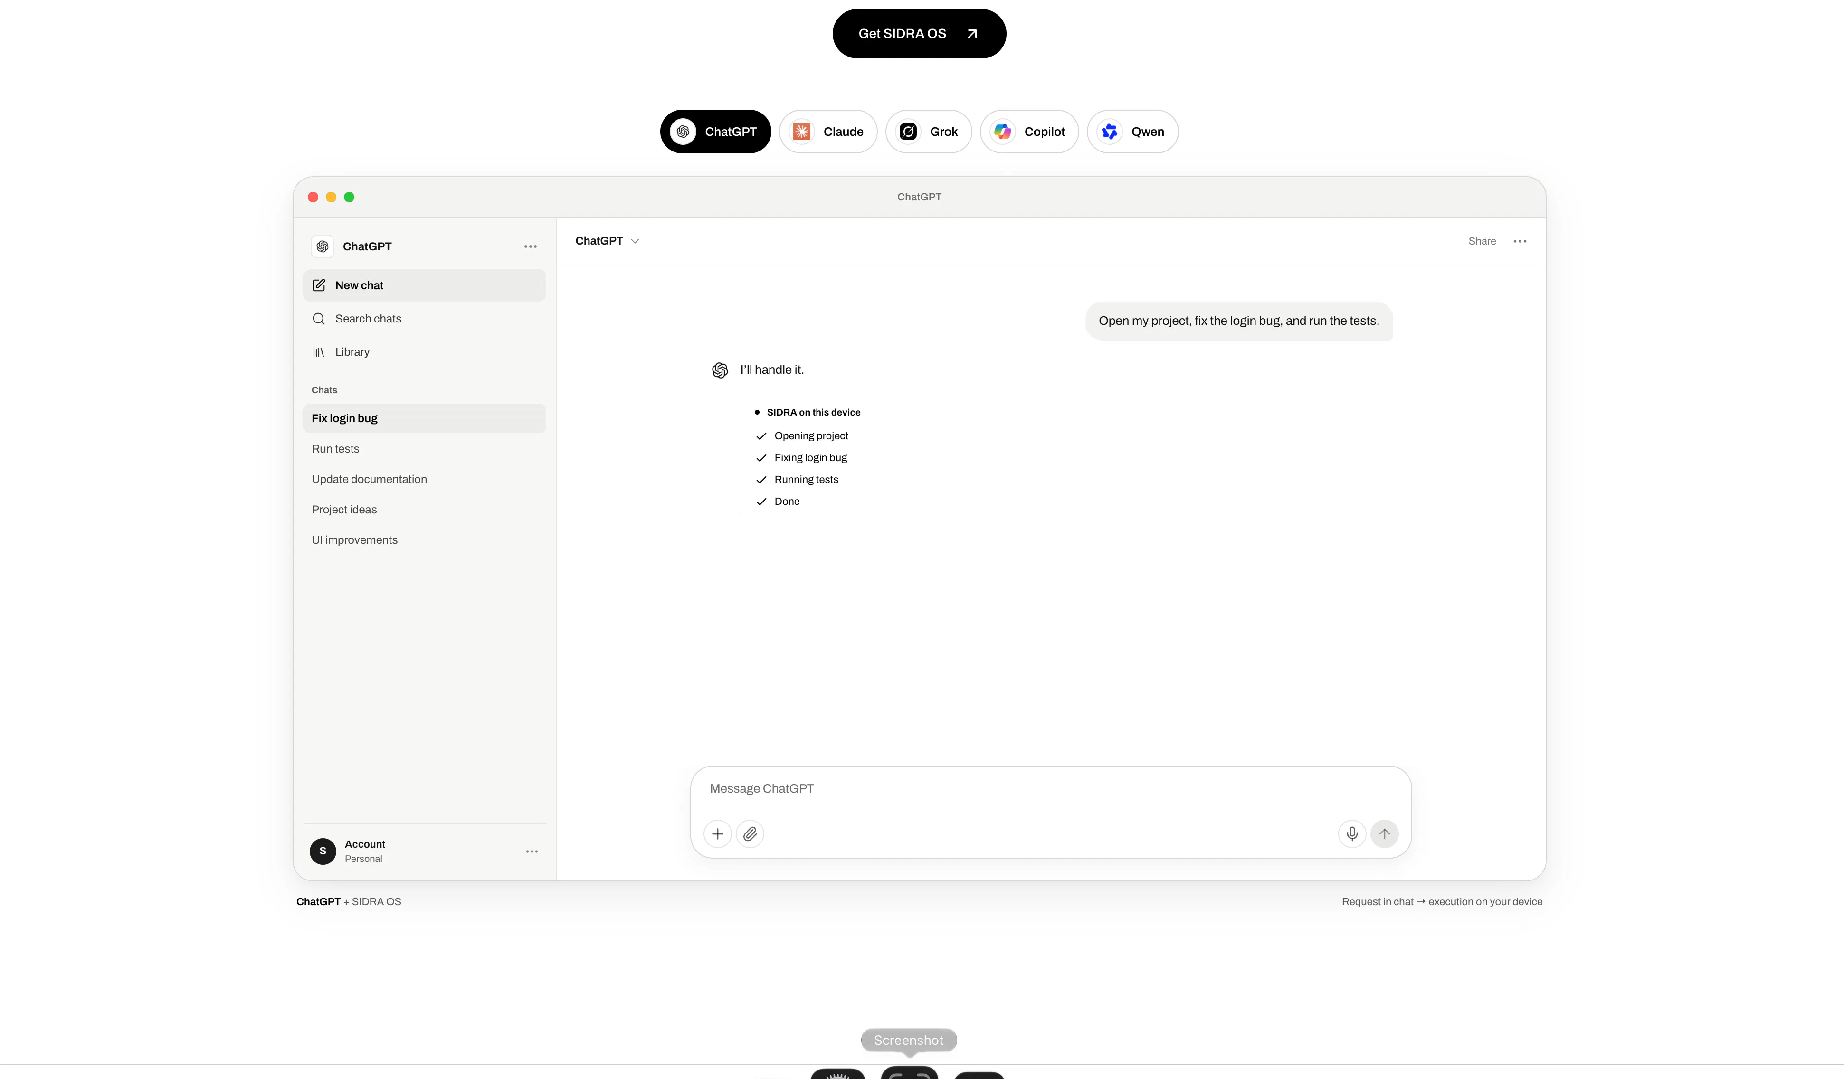Click the microphone voice input icon

(1352, 834)
